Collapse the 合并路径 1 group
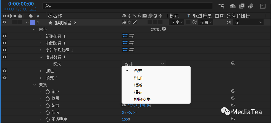Viewport: 271px width, 123px height. (x=41, y=57)
